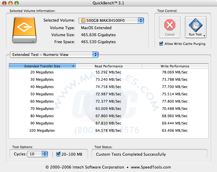The height and width of the screenshot is (172, 217).
Task: Click write value 77.800 MB/Sec
Action: (x=175, y=101)
